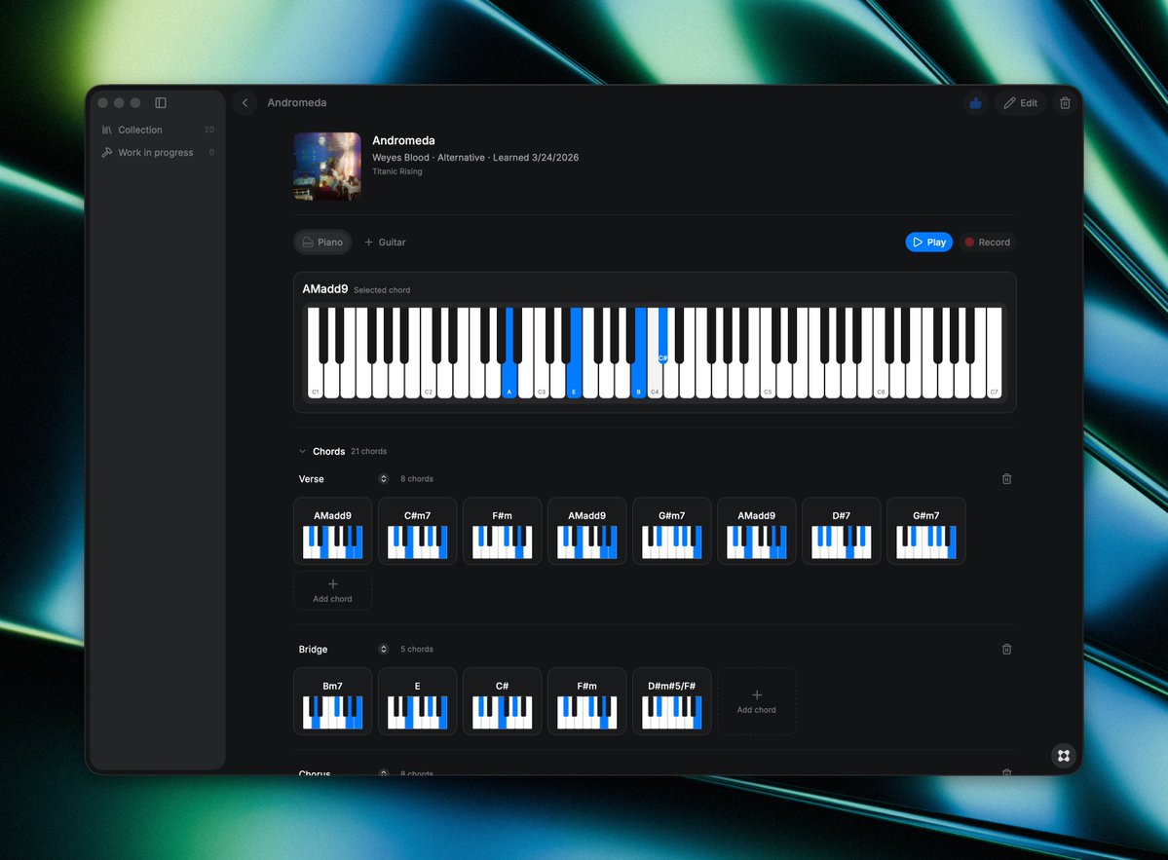Select the D#7 chord card

(x=841, y=531)
